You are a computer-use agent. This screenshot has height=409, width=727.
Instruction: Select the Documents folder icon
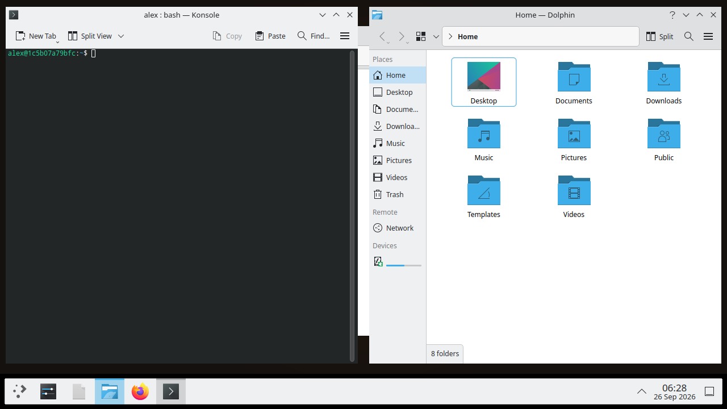(x=574, y=77)
